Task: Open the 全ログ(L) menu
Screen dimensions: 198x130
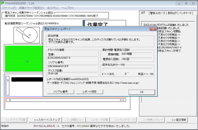Action: pos(53,8)
